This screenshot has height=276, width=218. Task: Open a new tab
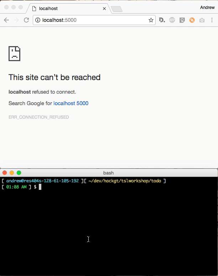tap(116, 9)
